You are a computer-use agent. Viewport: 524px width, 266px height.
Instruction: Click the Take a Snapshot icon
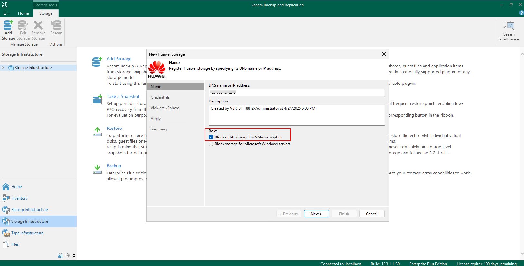point(97,99)
